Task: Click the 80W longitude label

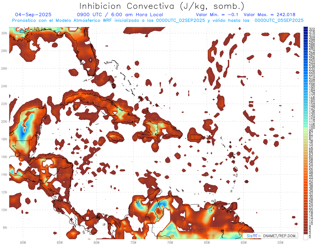Action: tap(96, 243)
